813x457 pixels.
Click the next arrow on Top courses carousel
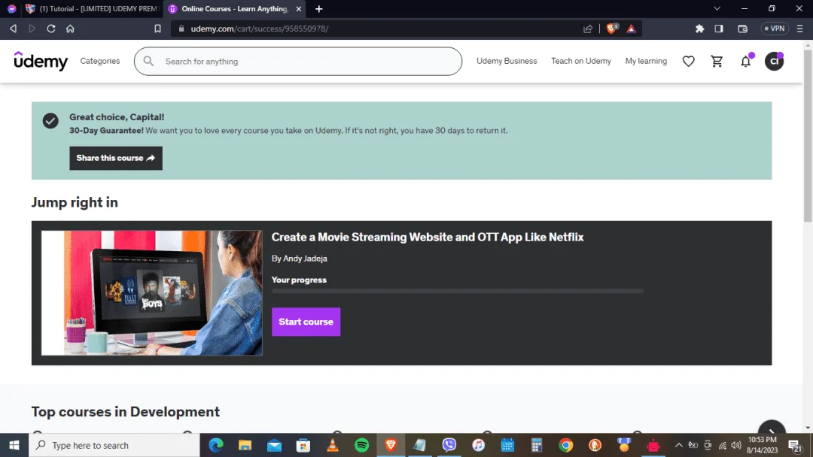click(x=772, y=431)
